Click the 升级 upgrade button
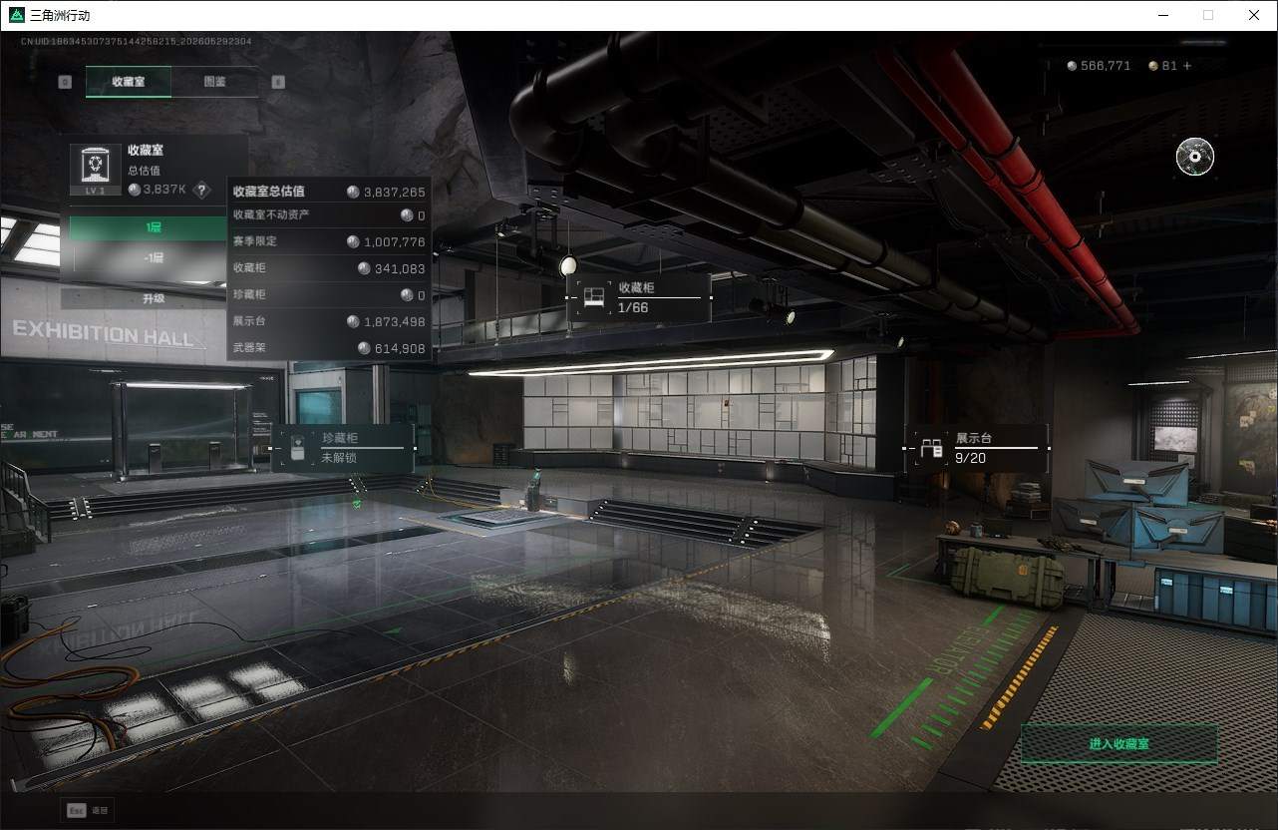 (x=154, y=298)
